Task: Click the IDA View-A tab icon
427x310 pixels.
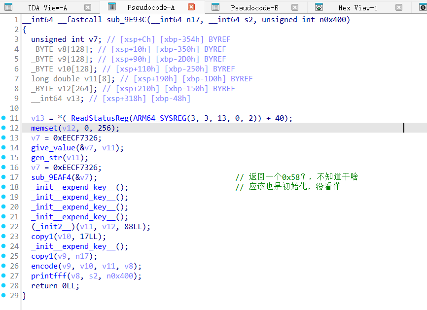Action: pyautogui.click(x=8, y=7)
